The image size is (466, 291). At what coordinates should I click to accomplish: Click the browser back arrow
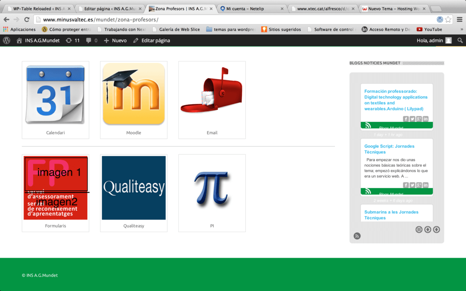(6, 19)
